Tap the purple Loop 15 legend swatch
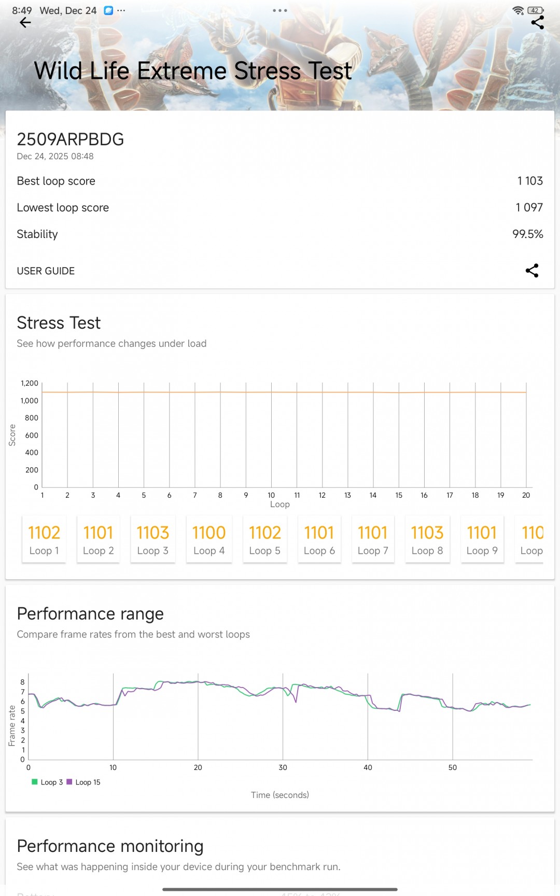Image resolution: width=560 pixels, height=896 pixels. coord(69,782)
